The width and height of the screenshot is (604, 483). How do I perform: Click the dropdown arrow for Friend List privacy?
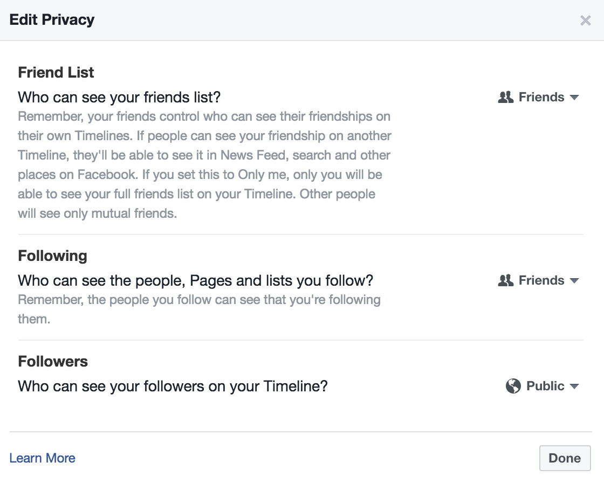(574, 98)
